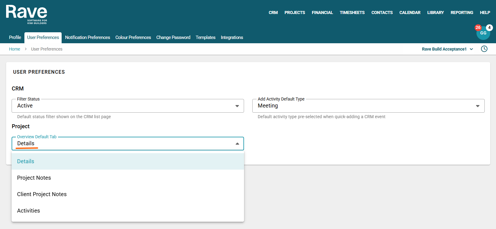Open the Help menu
The width and height of the screenshot is (496, 229).
pos(485,12)
